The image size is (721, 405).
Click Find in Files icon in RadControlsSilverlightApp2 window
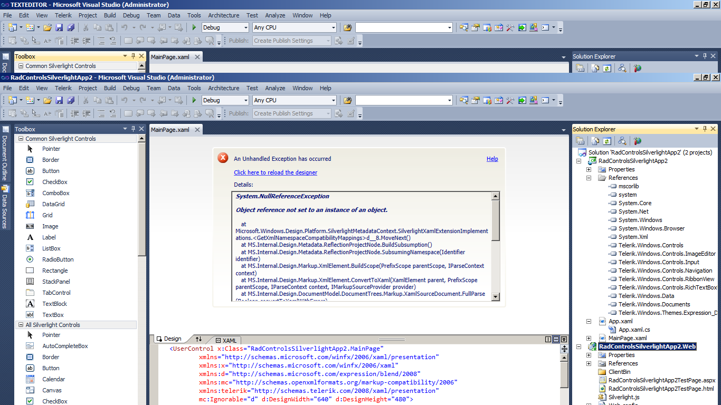(x=347, y=100)
